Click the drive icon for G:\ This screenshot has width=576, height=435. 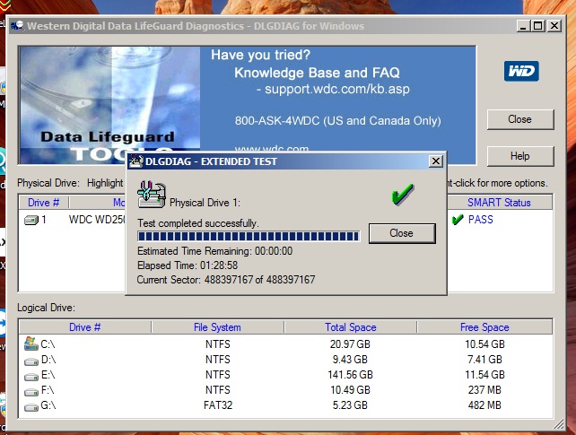pos(31,407)
